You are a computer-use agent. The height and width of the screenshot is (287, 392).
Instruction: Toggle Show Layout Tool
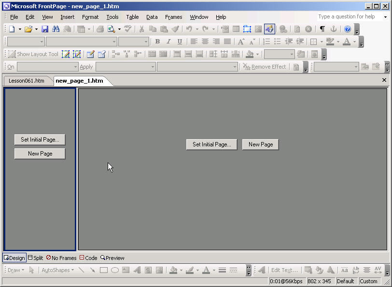(33, 54)
